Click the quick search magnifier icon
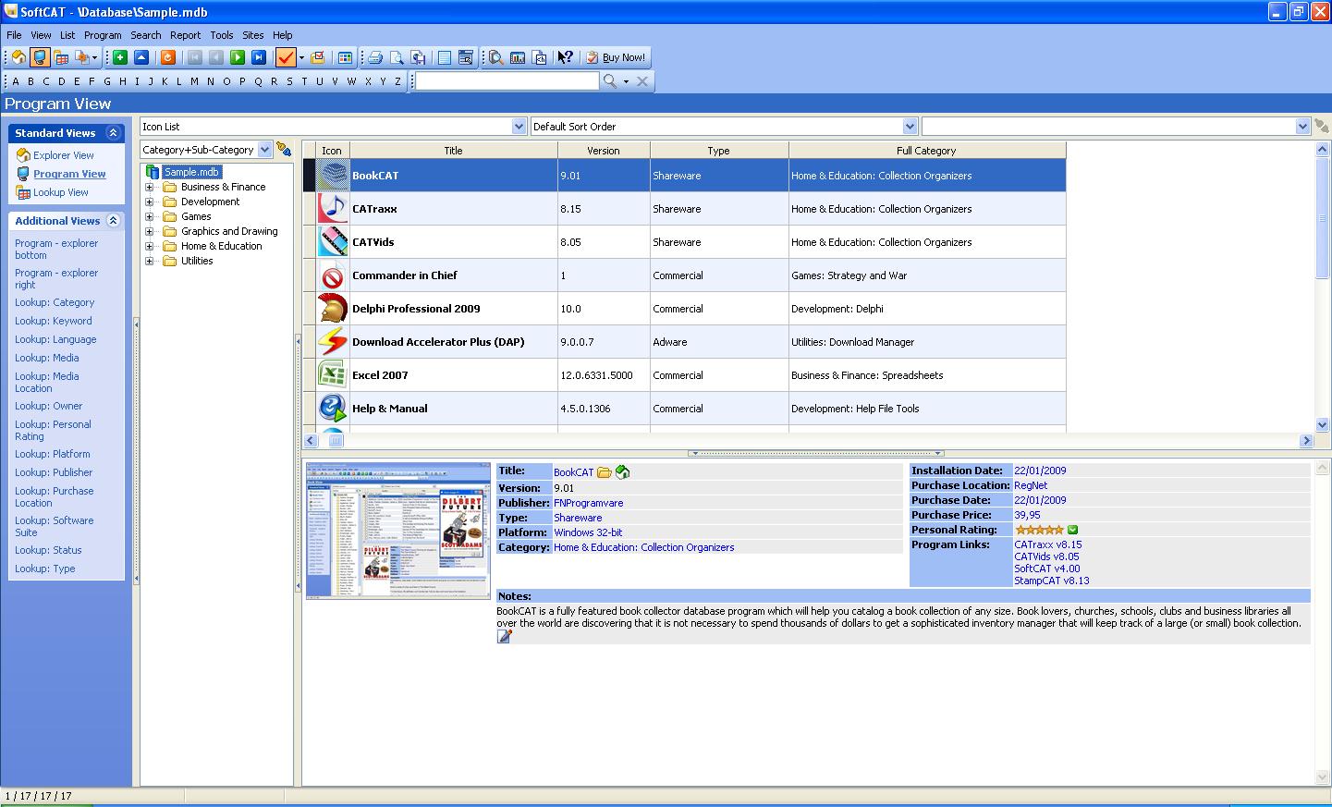The height and width of the screenshot is (807, 1332). point(610,81)
